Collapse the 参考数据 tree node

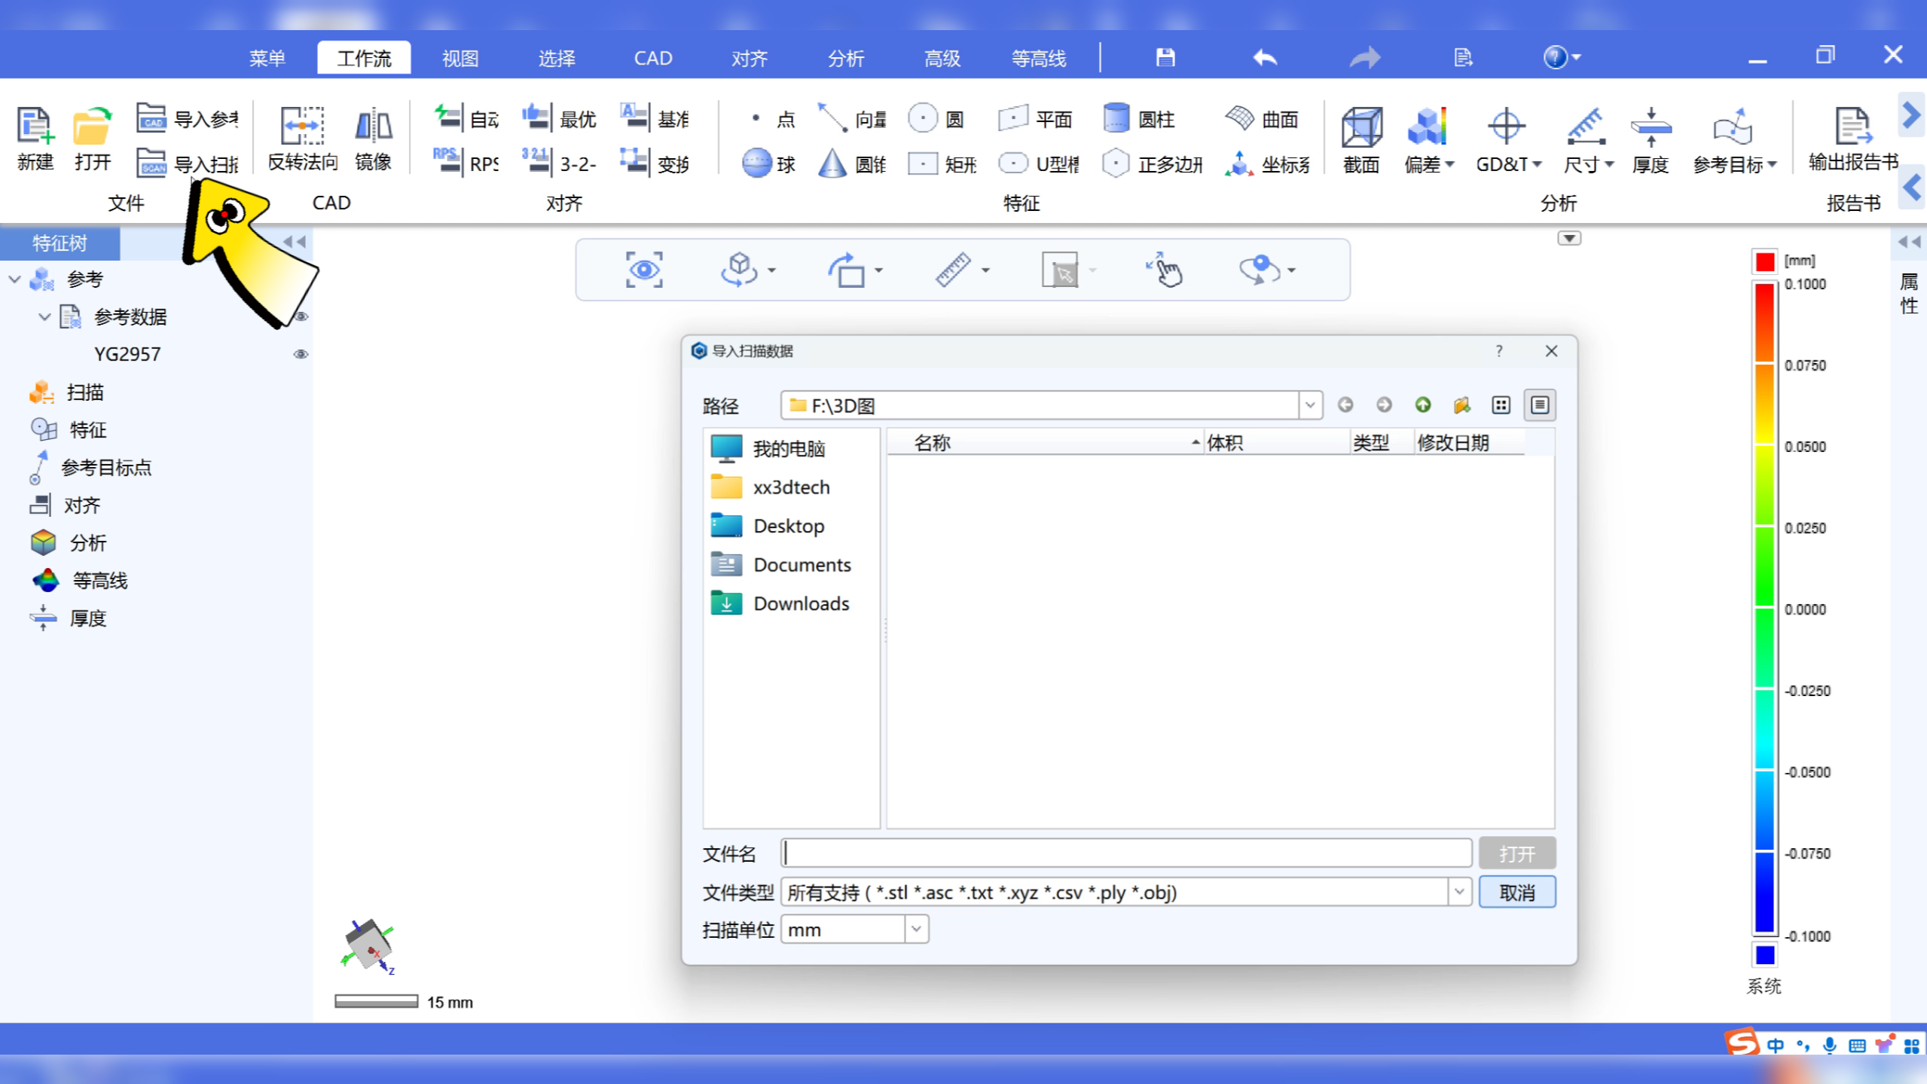coord(44,317)
